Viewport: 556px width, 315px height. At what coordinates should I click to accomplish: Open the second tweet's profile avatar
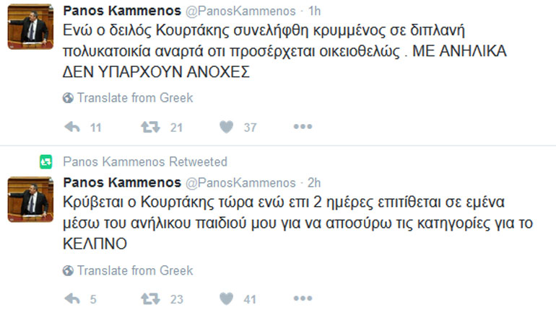pos(30,198)
